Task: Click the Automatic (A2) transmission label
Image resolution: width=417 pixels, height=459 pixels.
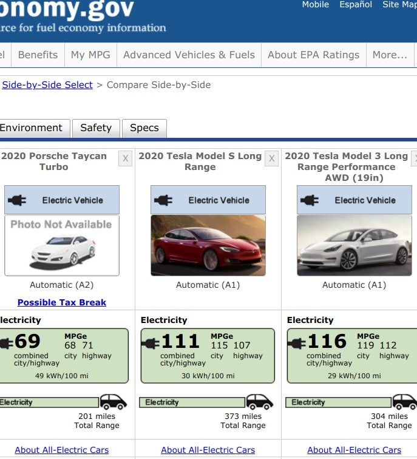Action: click(x=62, y=285)
